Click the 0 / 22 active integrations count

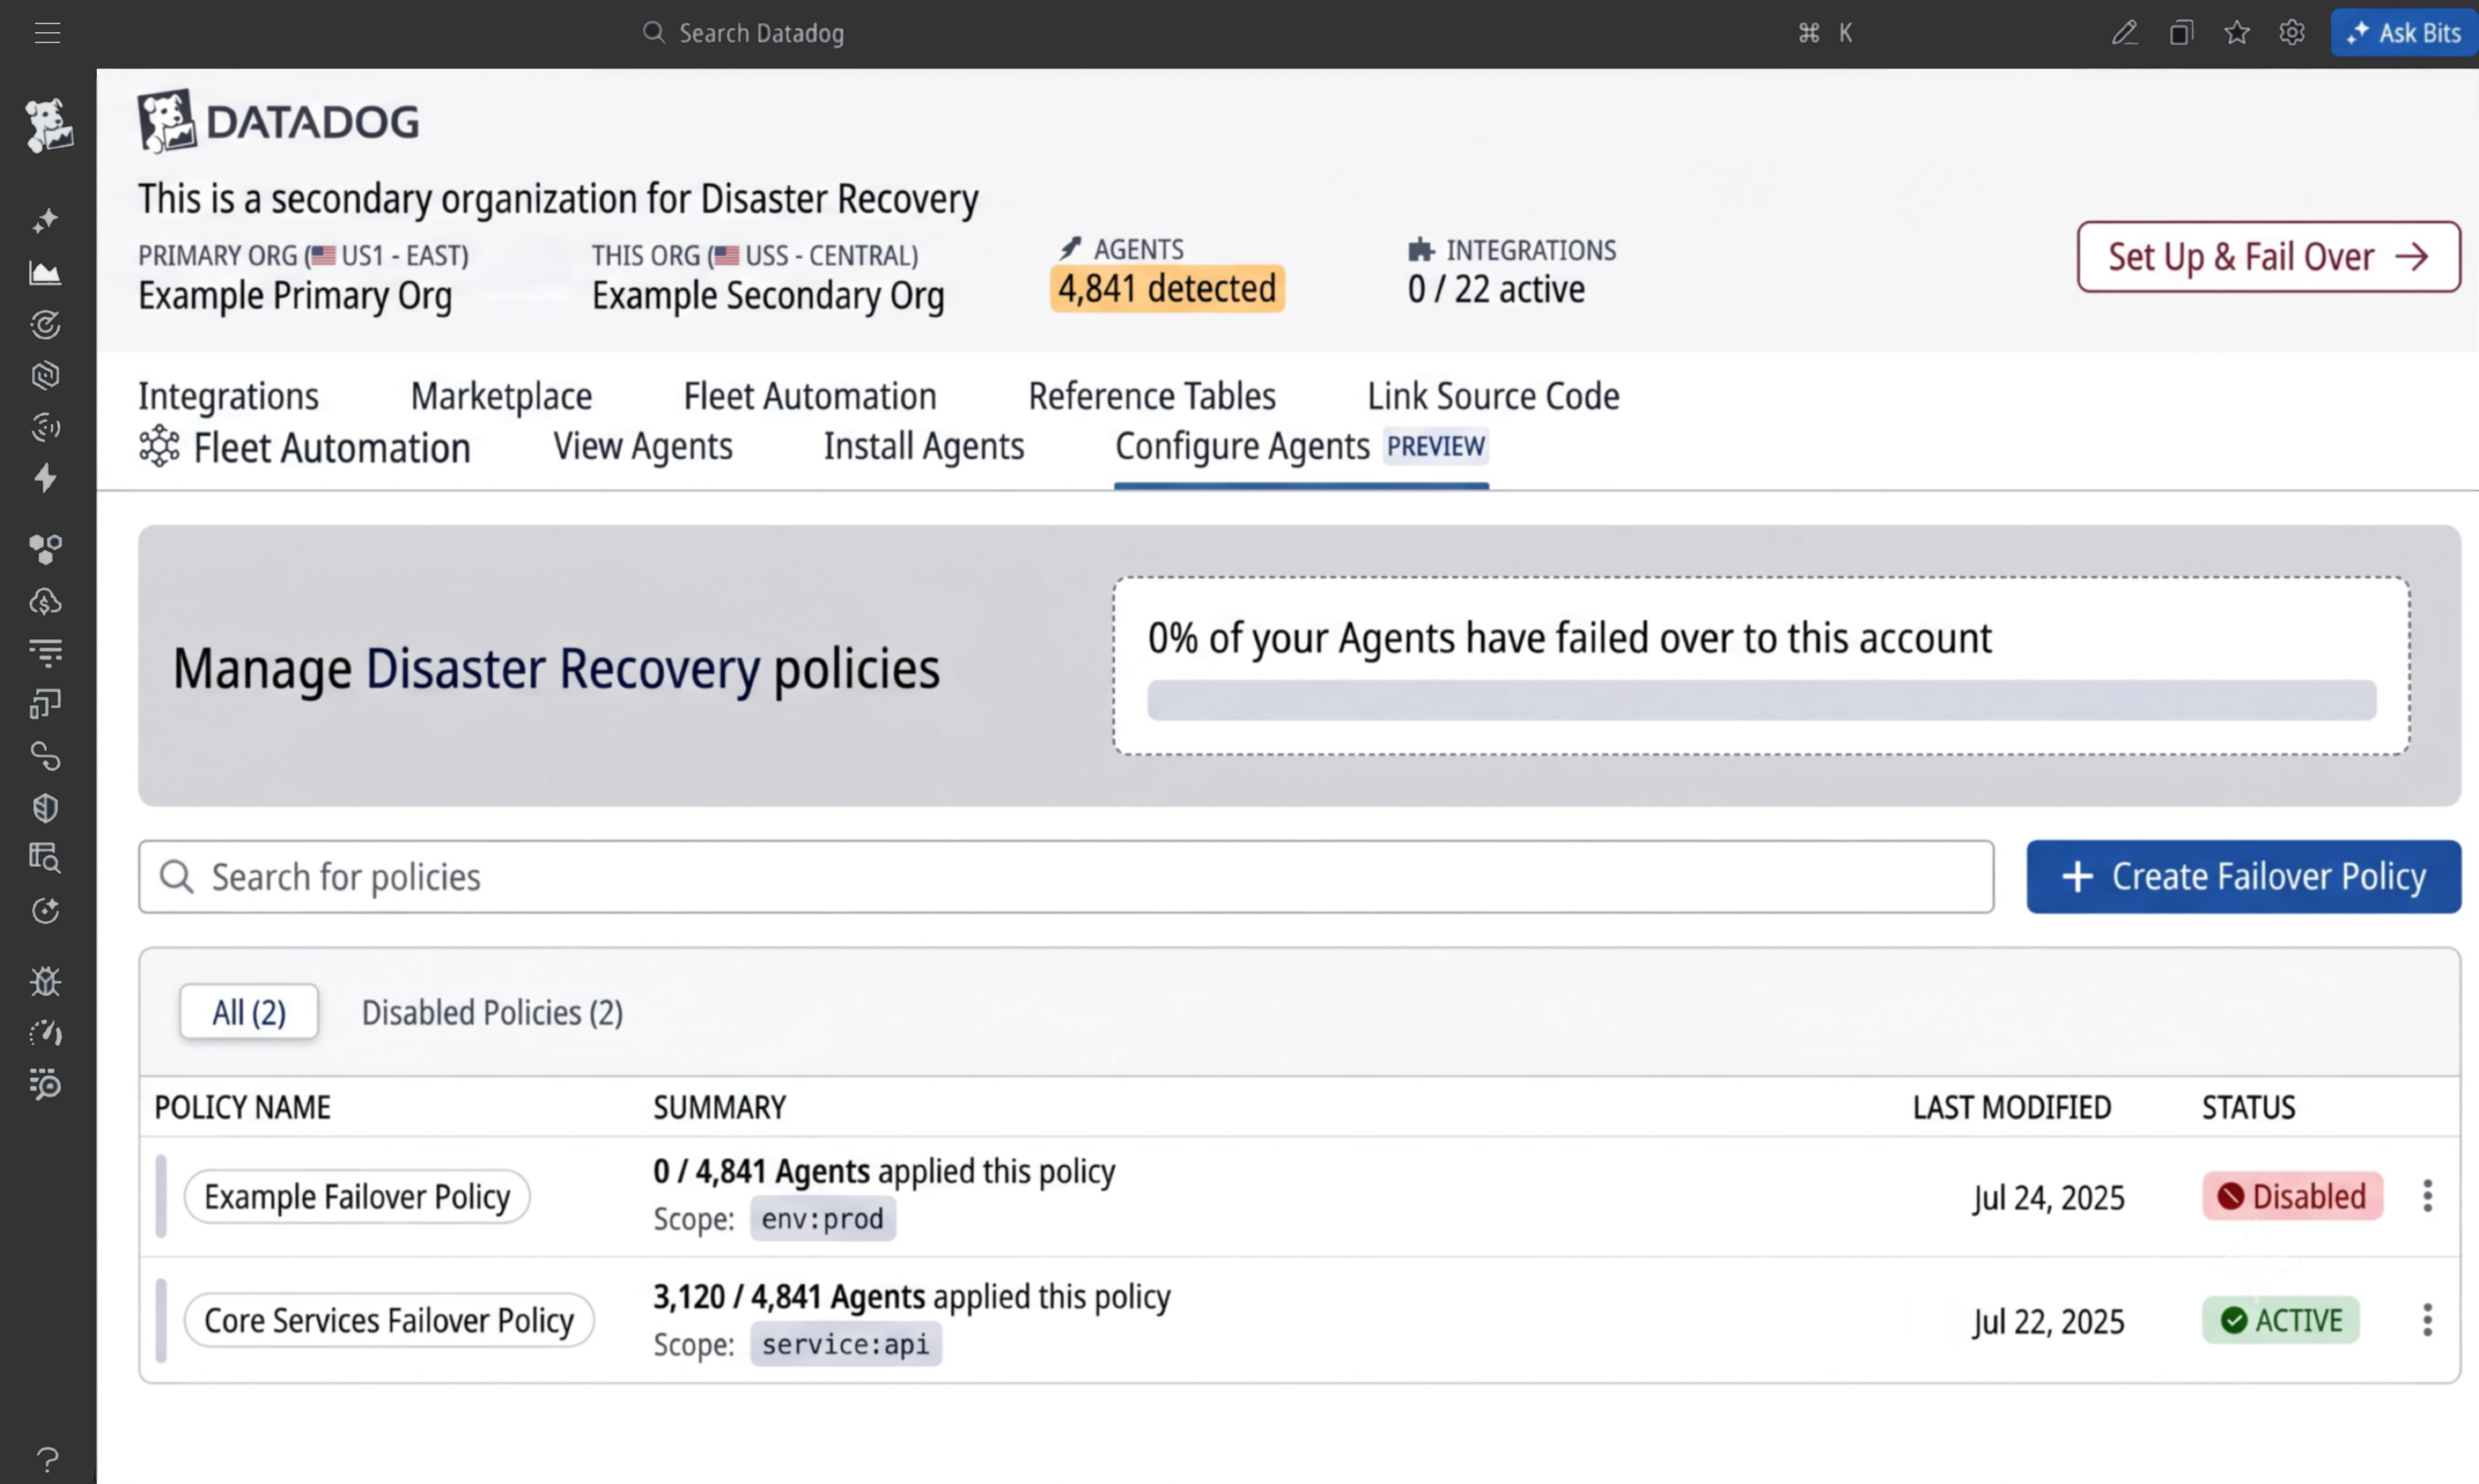coord(1496,290)
